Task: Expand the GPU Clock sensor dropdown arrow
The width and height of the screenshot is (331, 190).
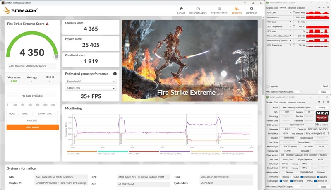Action: pos(290,12)
